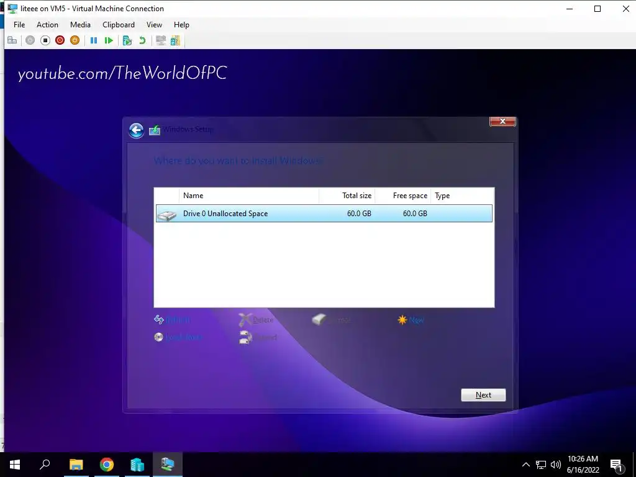
Task: Click the Load driver disc icon
Action: tap(158, 337)
